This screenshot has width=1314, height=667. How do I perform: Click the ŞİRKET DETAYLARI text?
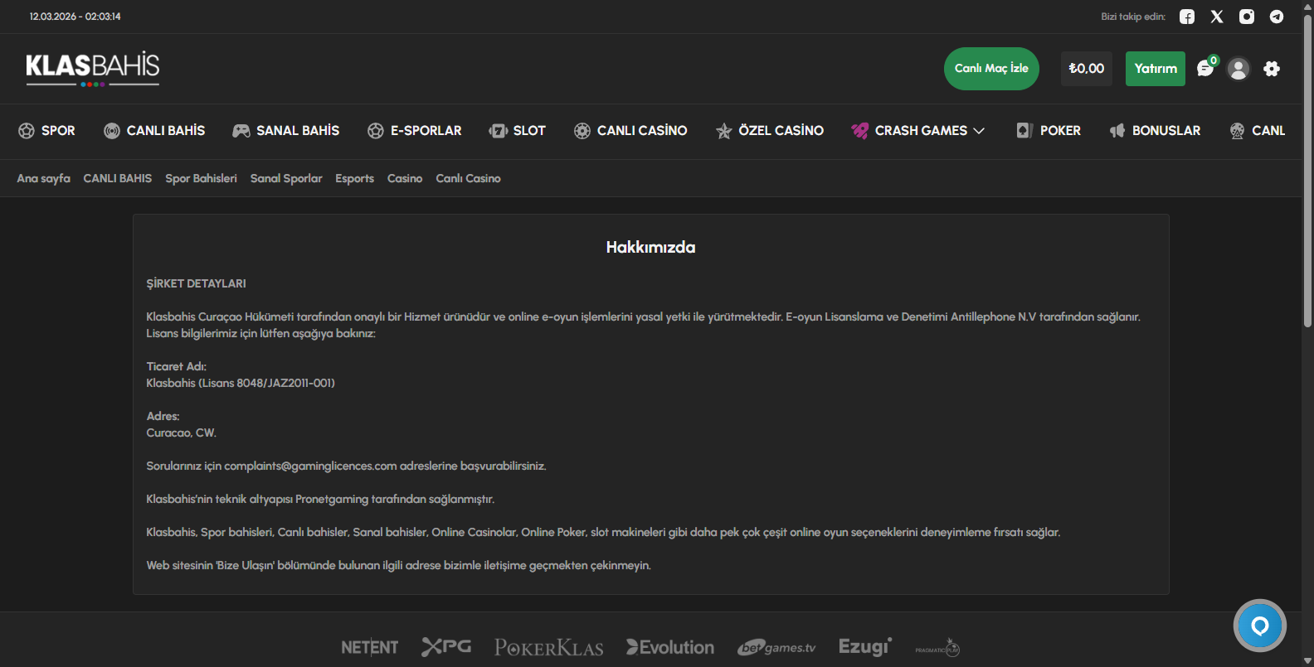click(197, 283)
